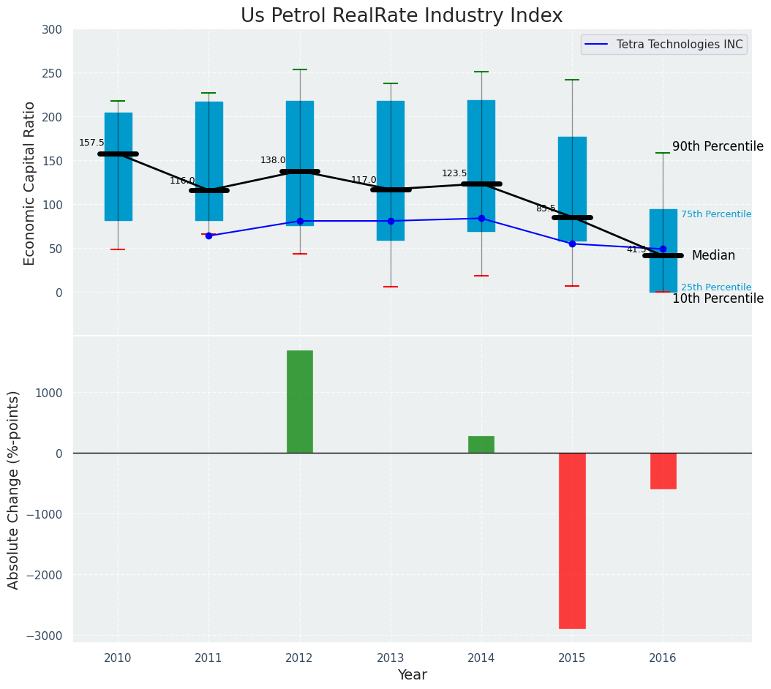The height and width of the screenshot is (689, 771).
Task: Click the 90th Percentile annotation
Action: pos(718,146)
